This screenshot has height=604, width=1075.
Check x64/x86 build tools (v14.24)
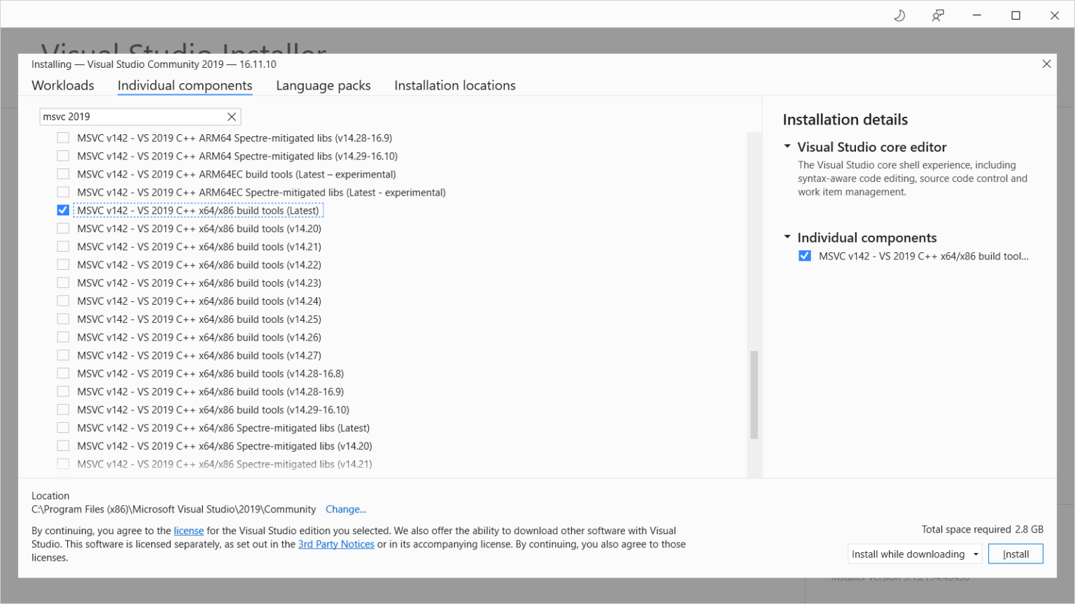63,301
